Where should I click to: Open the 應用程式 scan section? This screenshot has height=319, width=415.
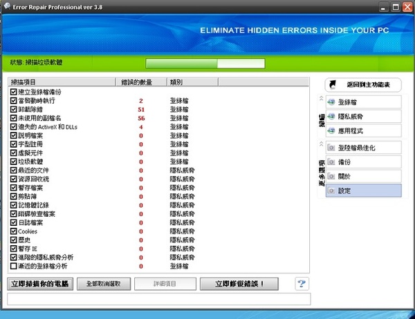coord(363,130)
